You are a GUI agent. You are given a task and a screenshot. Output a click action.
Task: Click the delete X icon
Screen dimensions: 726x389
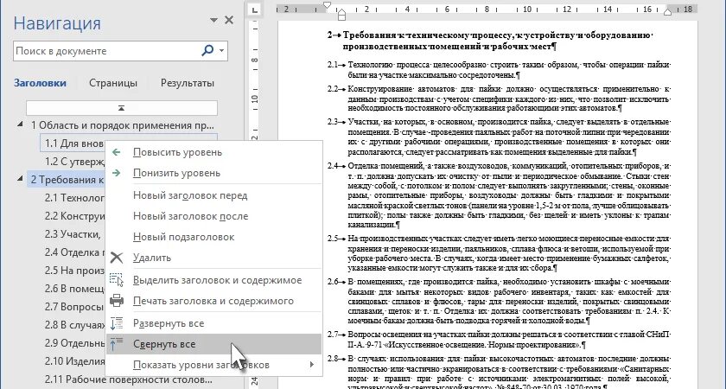[117, 258]
